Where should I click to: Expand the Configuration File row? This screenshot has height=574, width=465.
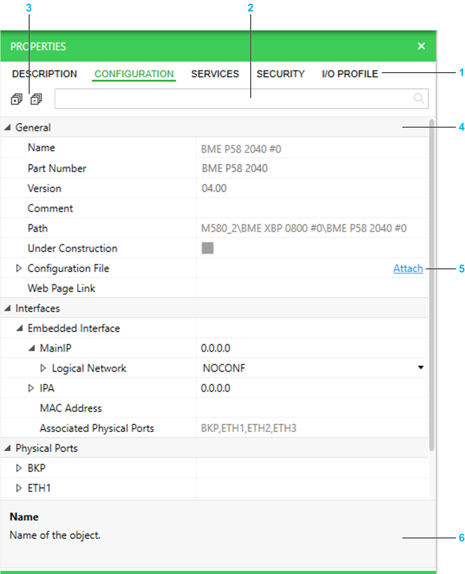tap(19, 268)
